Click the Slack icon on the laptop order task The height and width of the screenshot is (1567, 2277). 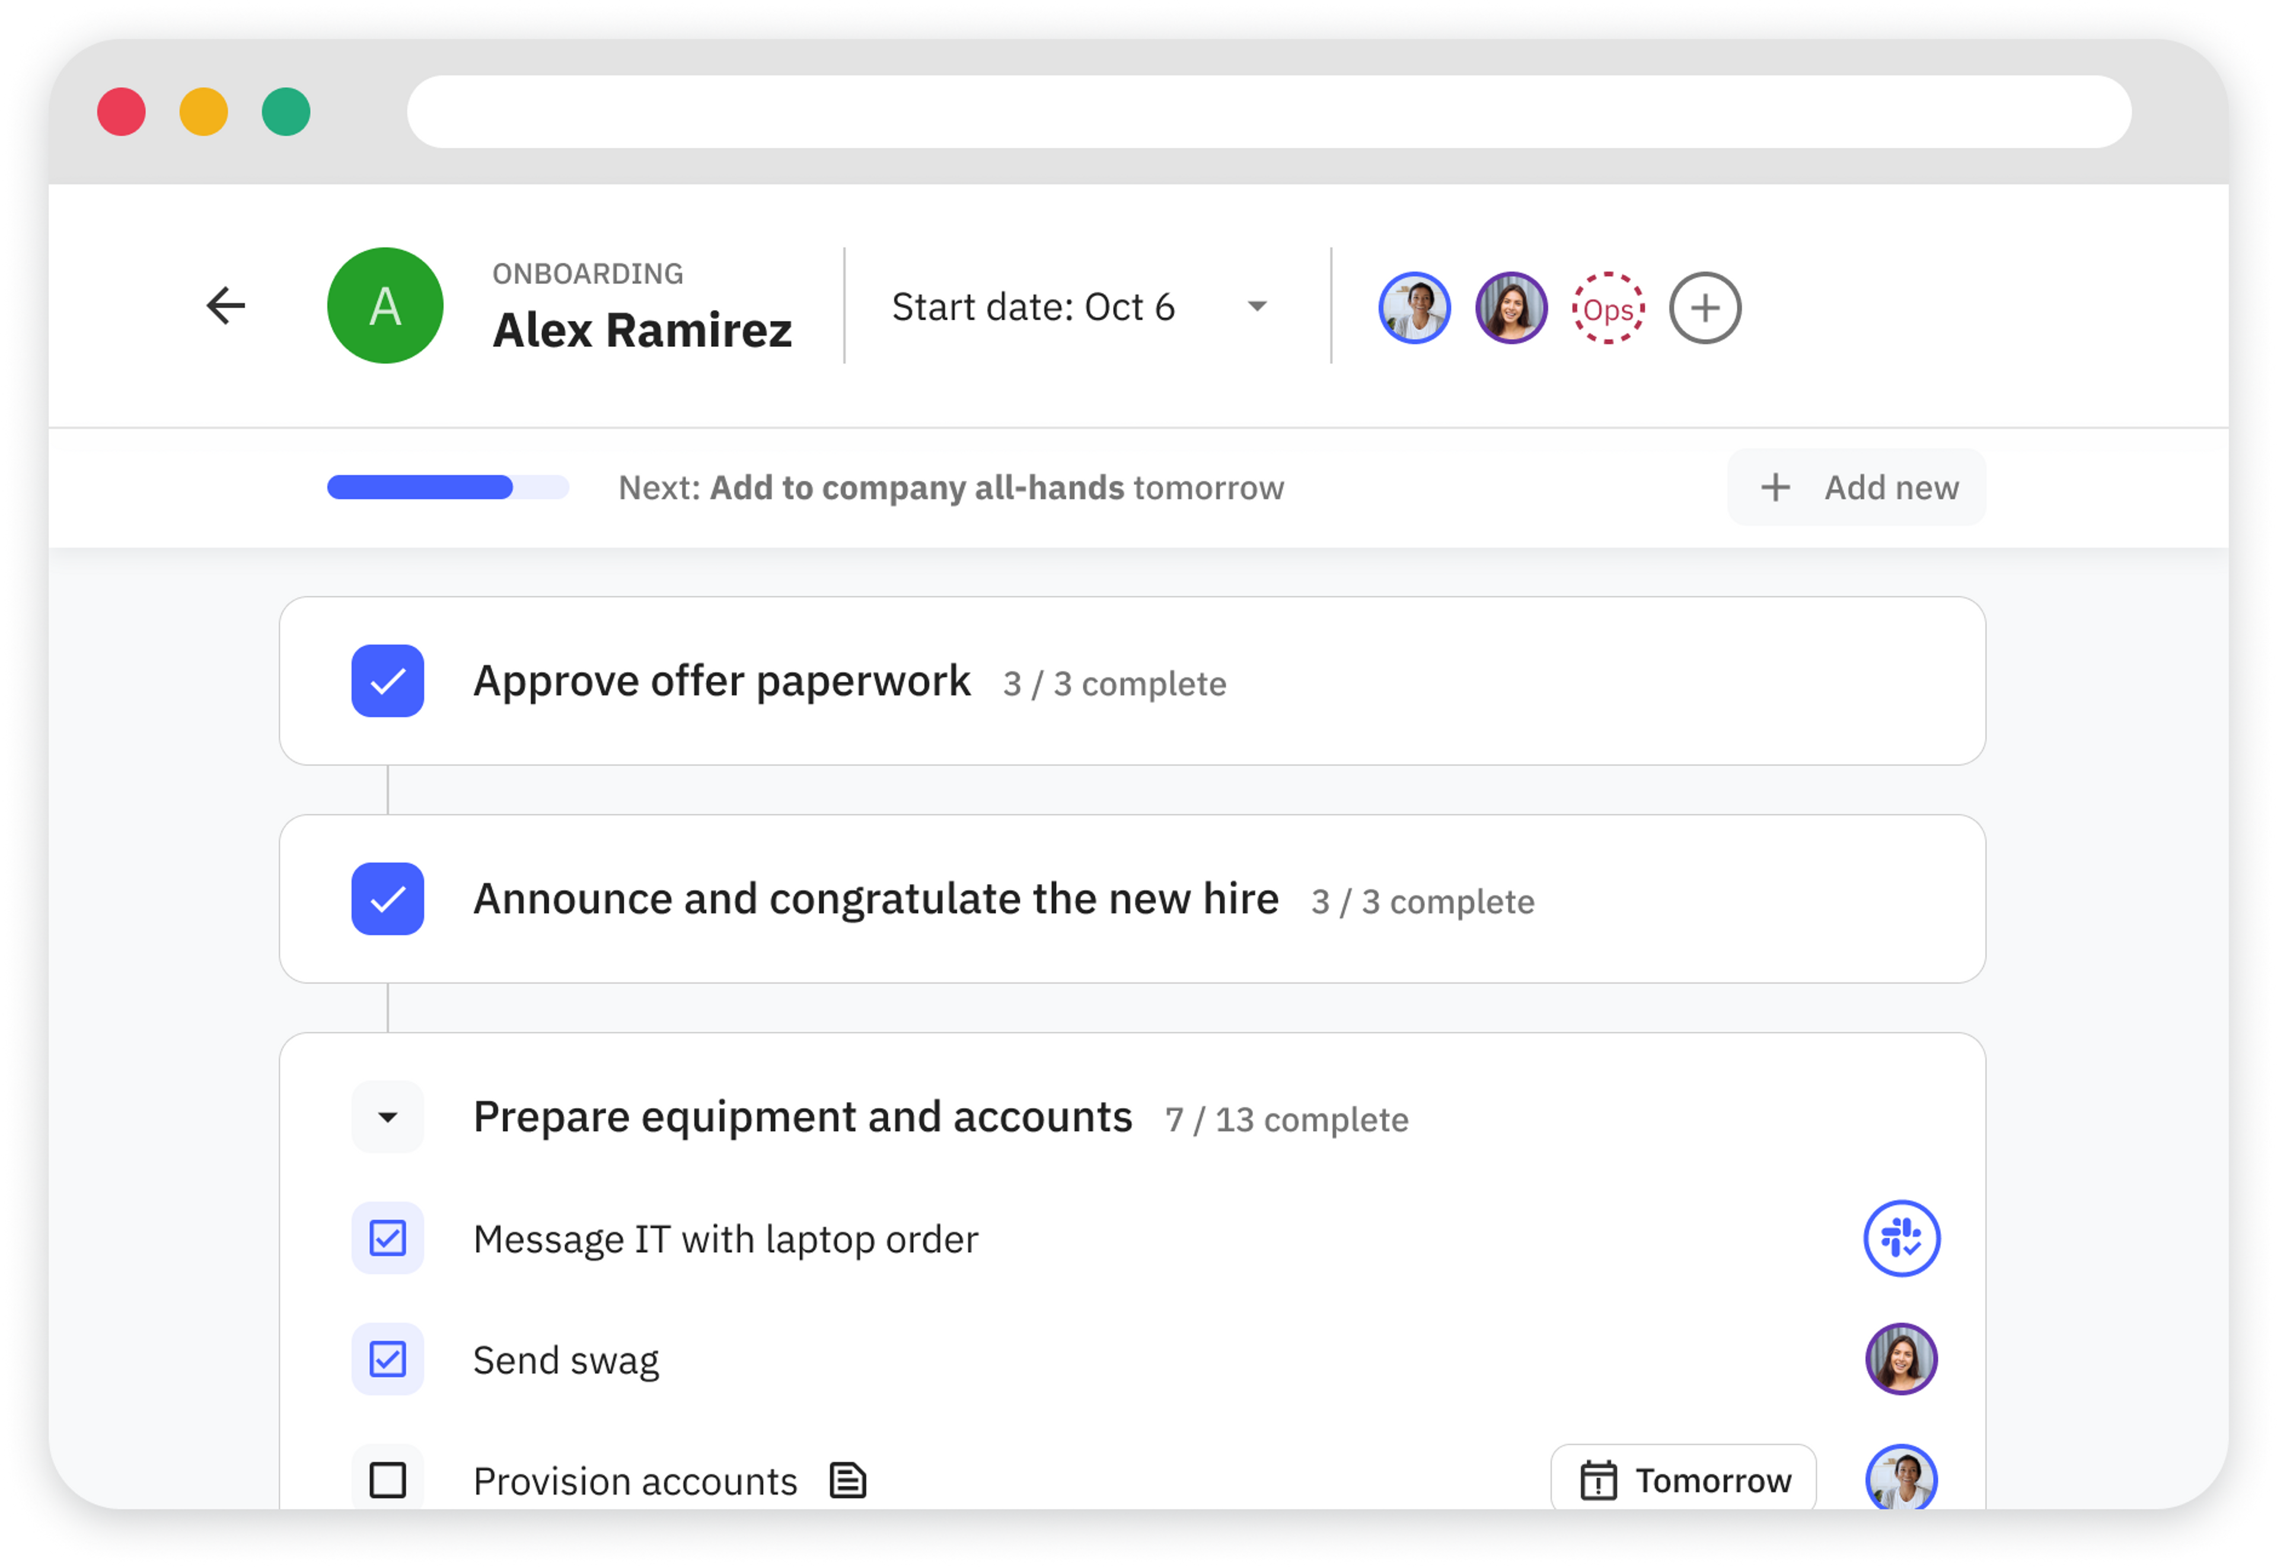[x=1901, y=1238]
